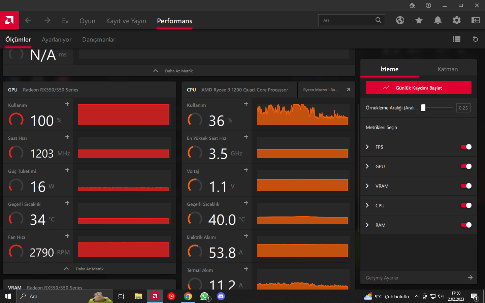Add GPU Fan Hızı metric with plus
The height and width of the screenshot is (303, 485).
[x=67, y=236]
